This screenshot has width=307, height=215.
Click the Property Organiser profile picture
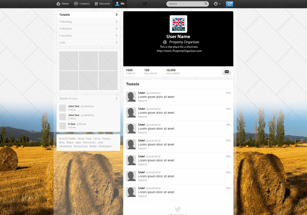pos(178,24)
